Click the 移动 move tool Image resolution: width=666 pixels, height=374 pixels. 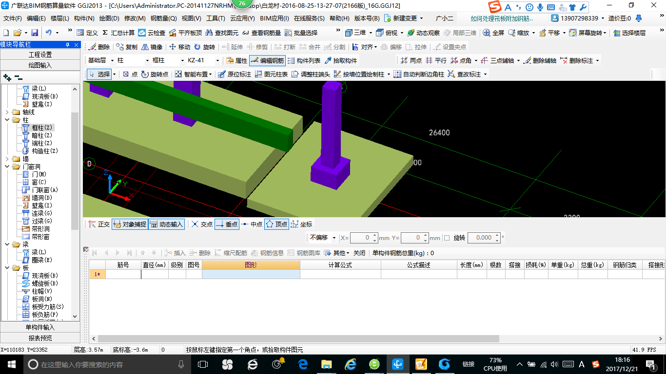(x=179, y=47)
